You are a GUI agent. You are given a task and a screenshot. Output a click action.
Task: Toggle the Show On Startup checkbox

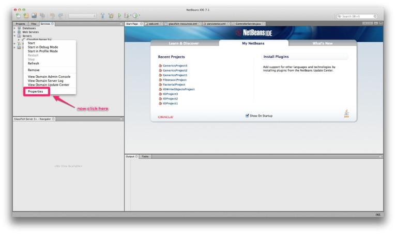(x=247, y=115)
